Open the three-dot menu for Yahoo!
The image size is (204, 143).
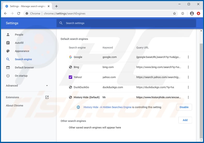(x=188, y=77)
